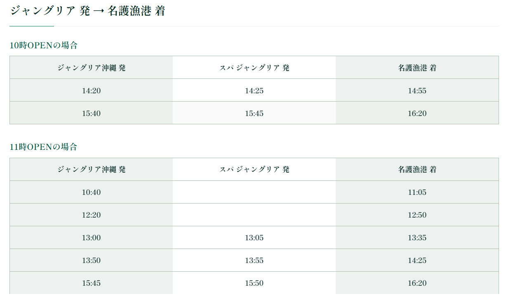The image size is (506, 301).
Task: Click the 15:40 ジャングリア沖縄 departure cell
Action: (91, 114)
